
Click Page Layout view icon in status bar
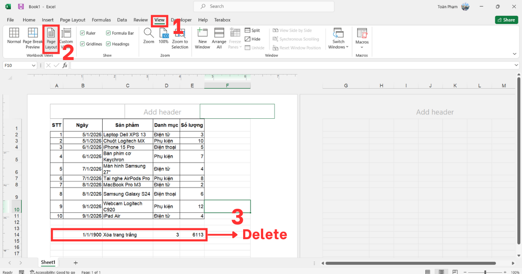pos(441,272)
